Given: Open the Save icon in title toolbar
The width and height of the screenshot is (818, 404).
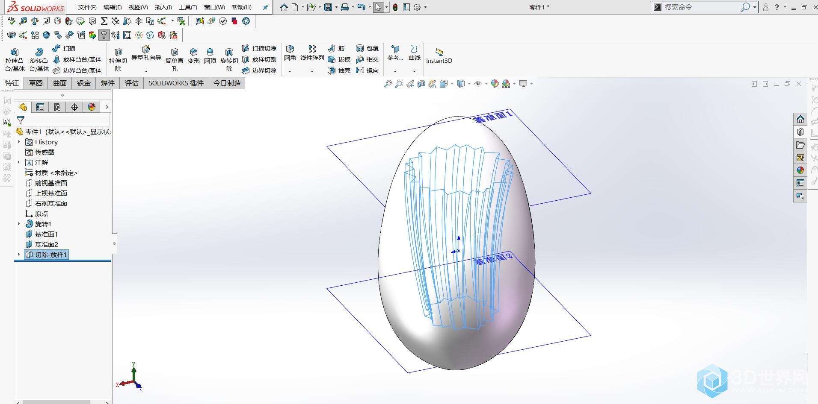Looking at the screenshot, I should (328, 7).
